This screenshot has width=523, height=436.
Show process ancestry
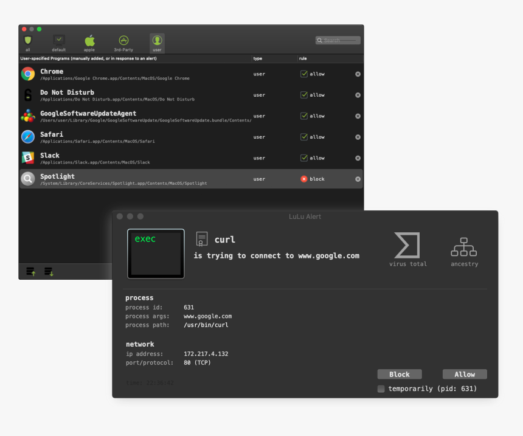click(x=464, y=252)
